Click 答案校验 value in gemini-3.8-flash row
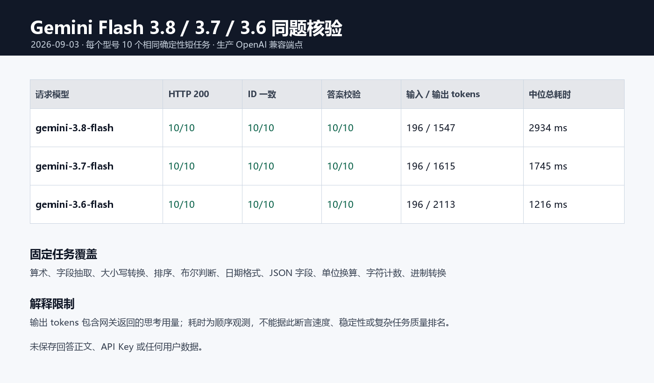Viewport: 654px width, 383px height. click(341, 128)
